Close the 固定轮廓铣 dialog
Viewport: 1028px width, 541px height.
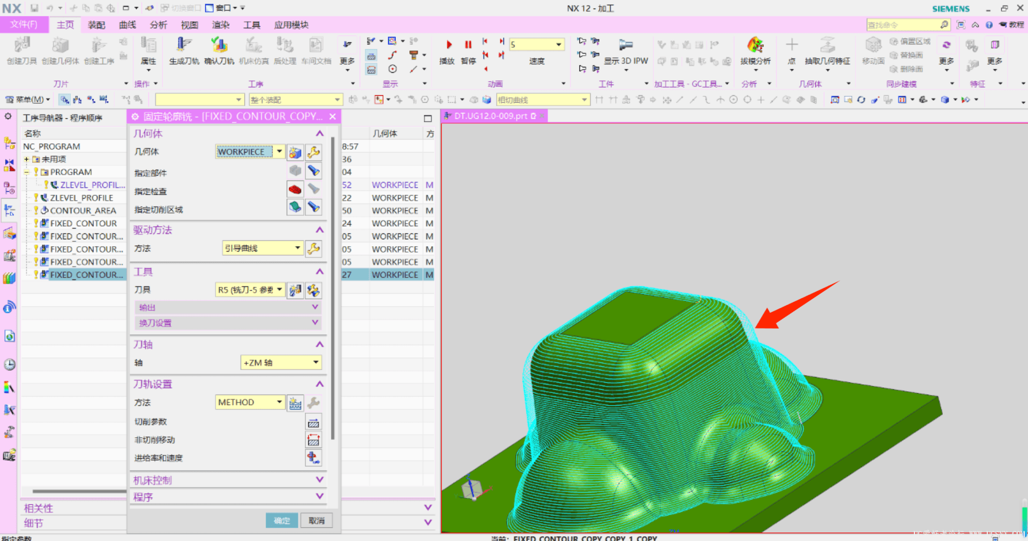point(333,116)
